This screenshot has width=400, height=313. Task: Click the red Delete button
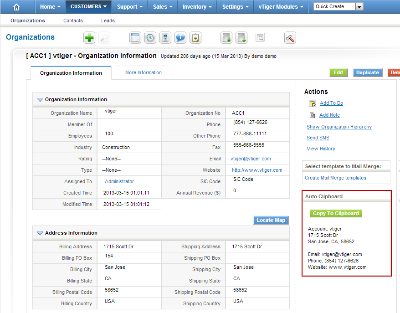click(x=395, y=73)
